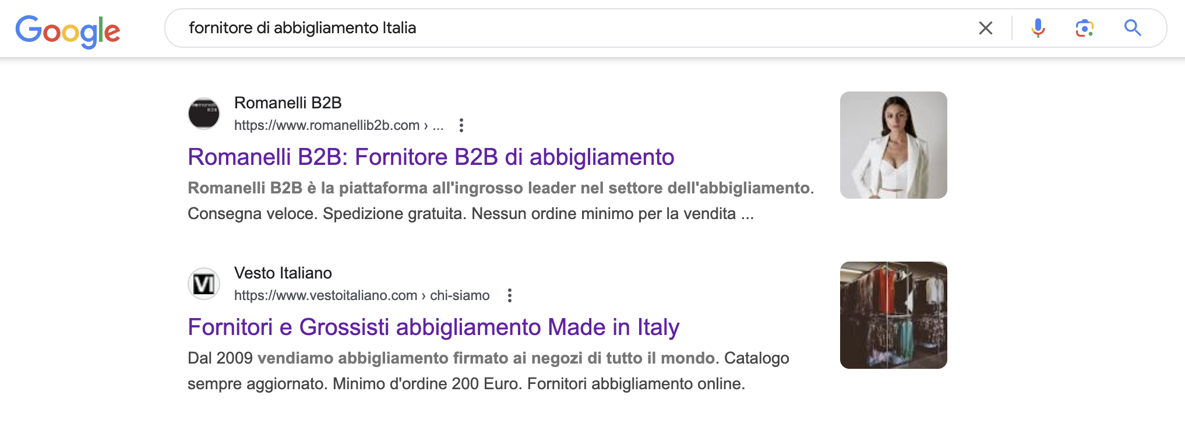
Task: Click the Google logo
Action: (x=68, y=31)
